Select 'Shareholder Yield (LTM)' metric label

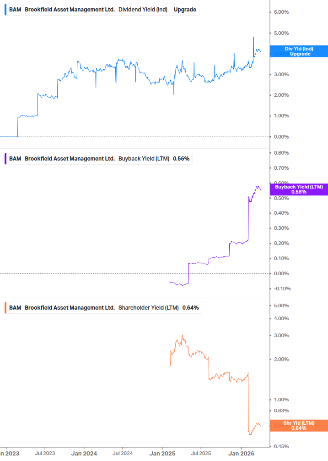click(148, 308)
